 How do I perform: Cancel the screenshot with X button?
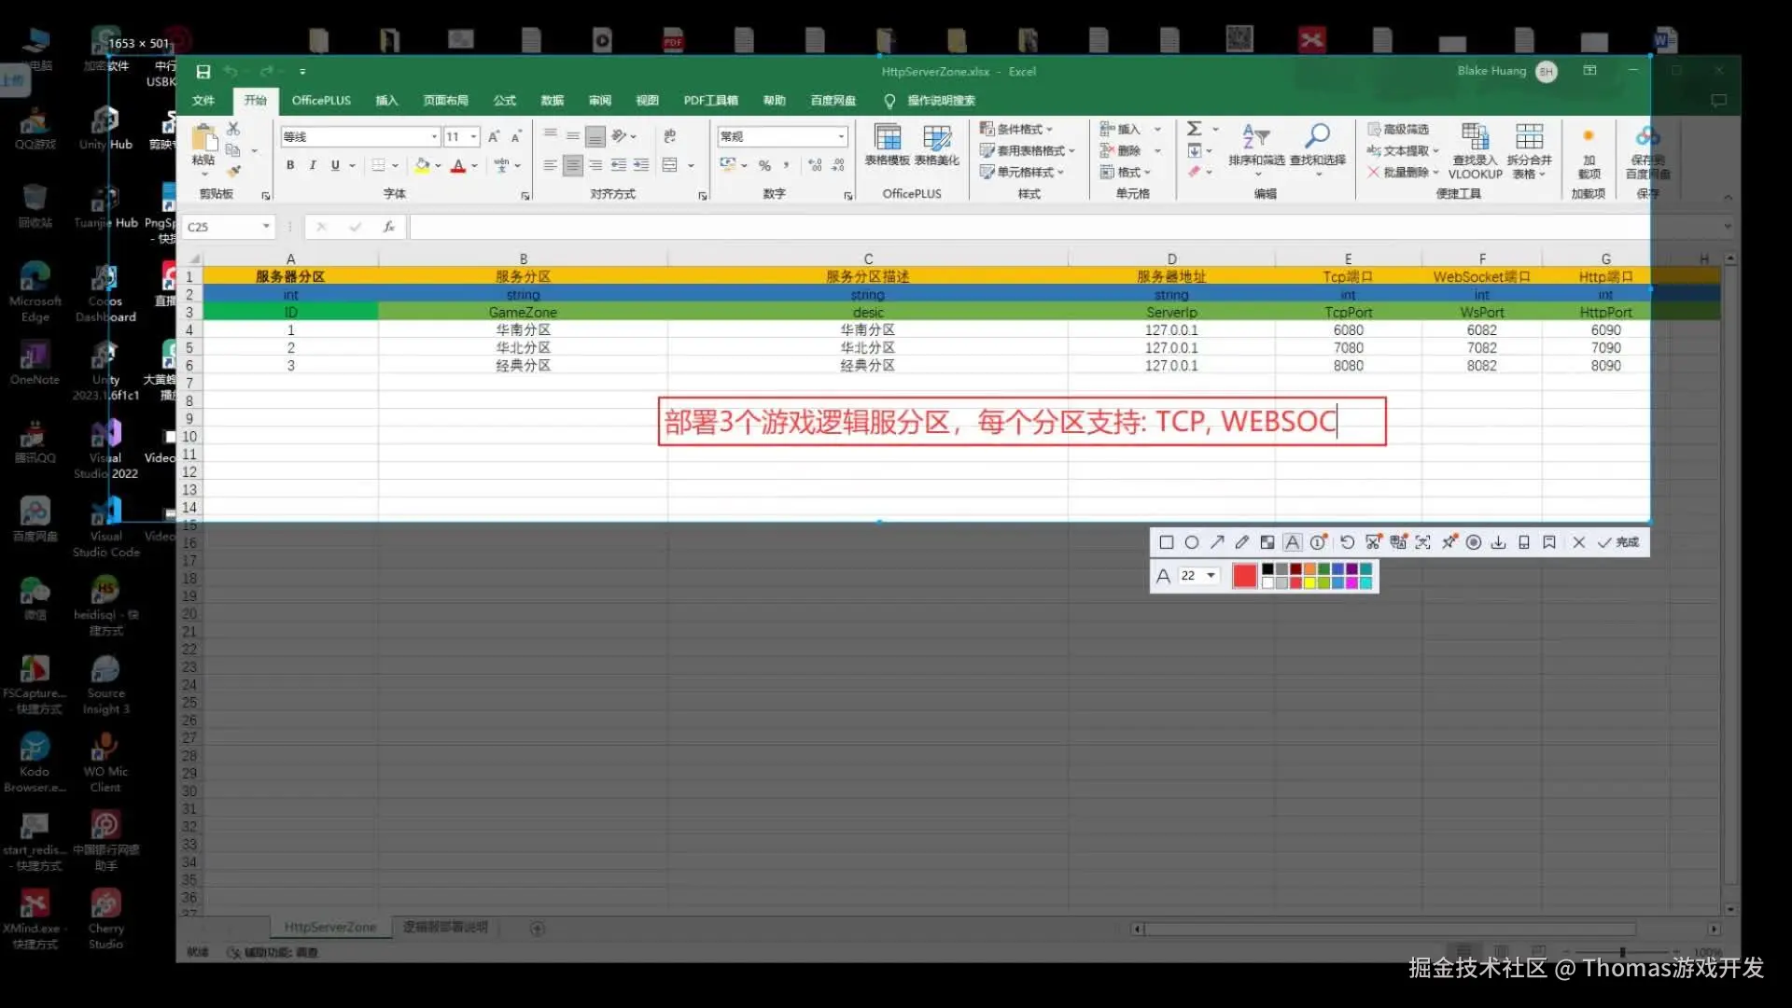click(x=1578, y=542)
